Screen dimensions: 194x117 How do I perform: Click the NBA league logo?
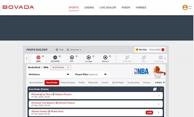141,71
